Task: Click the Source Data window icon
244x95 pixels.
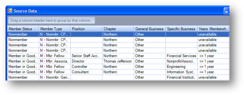Action: [x=10, y=11]
